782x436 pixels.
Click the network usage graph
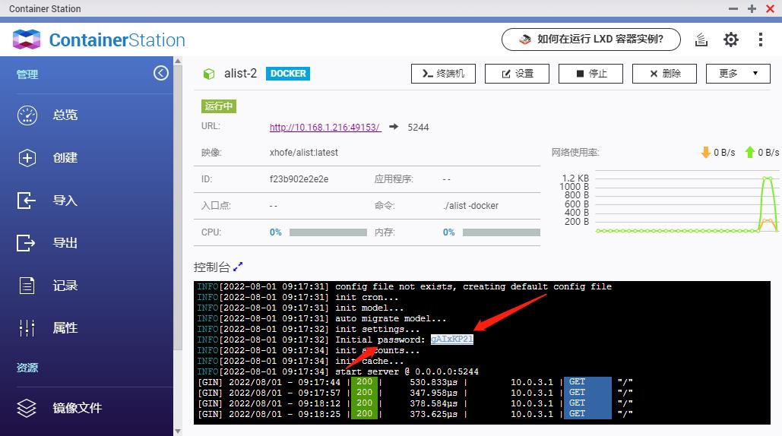tap(687, 202)
